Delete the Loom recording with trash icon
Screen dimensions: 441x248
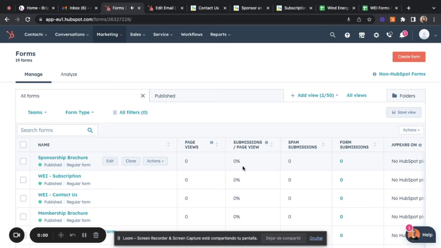tap(96, 235)
